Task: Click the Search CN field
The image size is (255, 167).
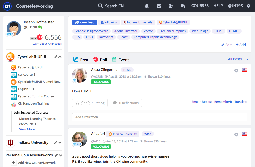Action: tap(114, 6)
